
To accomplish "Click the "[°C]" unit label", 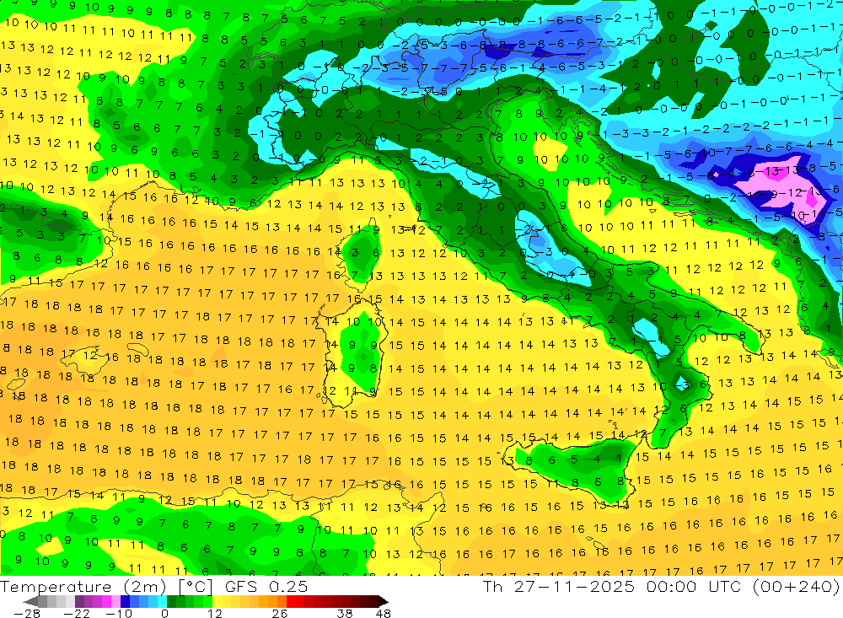I will coord(196,587).
